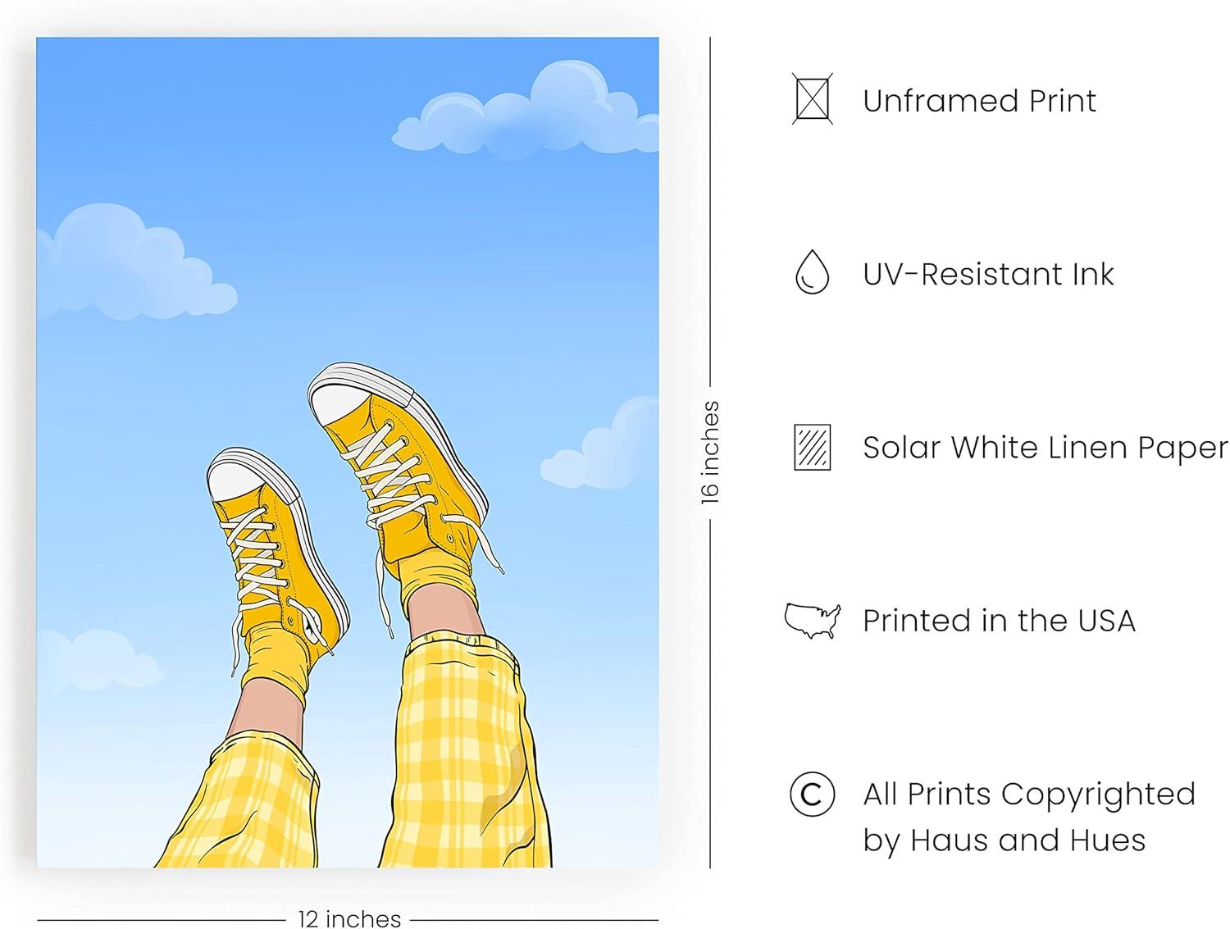
Task: Click the Haus and Hues brand text
Action: (1027, 840)
